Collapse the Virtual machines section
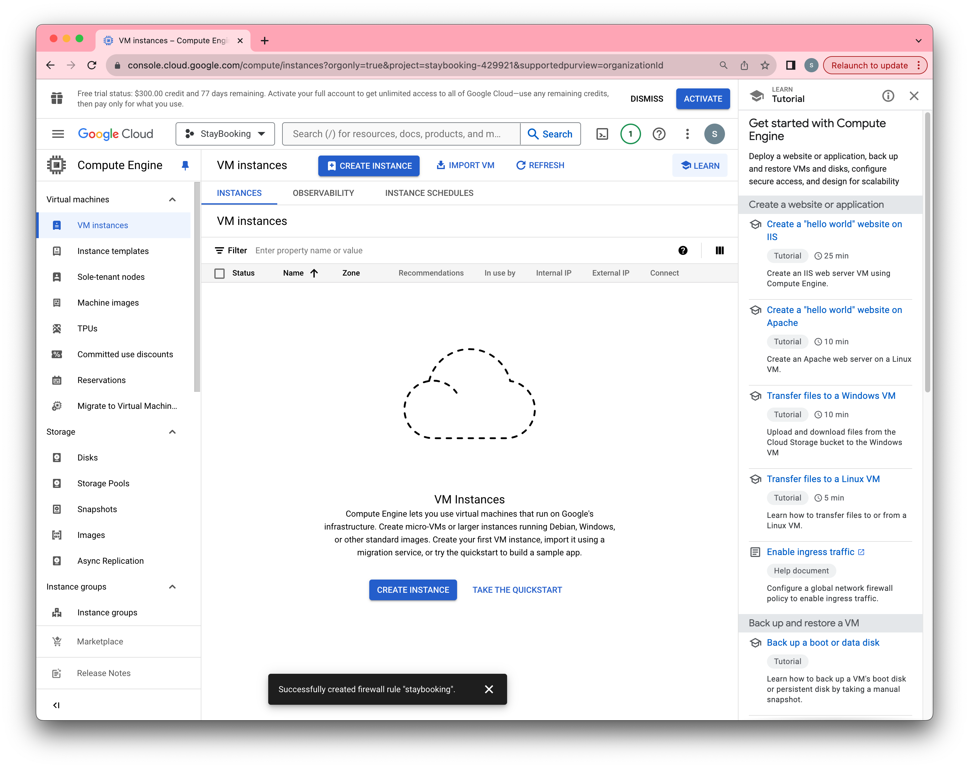Screen dimensions: 969x768 coord(172,199)
